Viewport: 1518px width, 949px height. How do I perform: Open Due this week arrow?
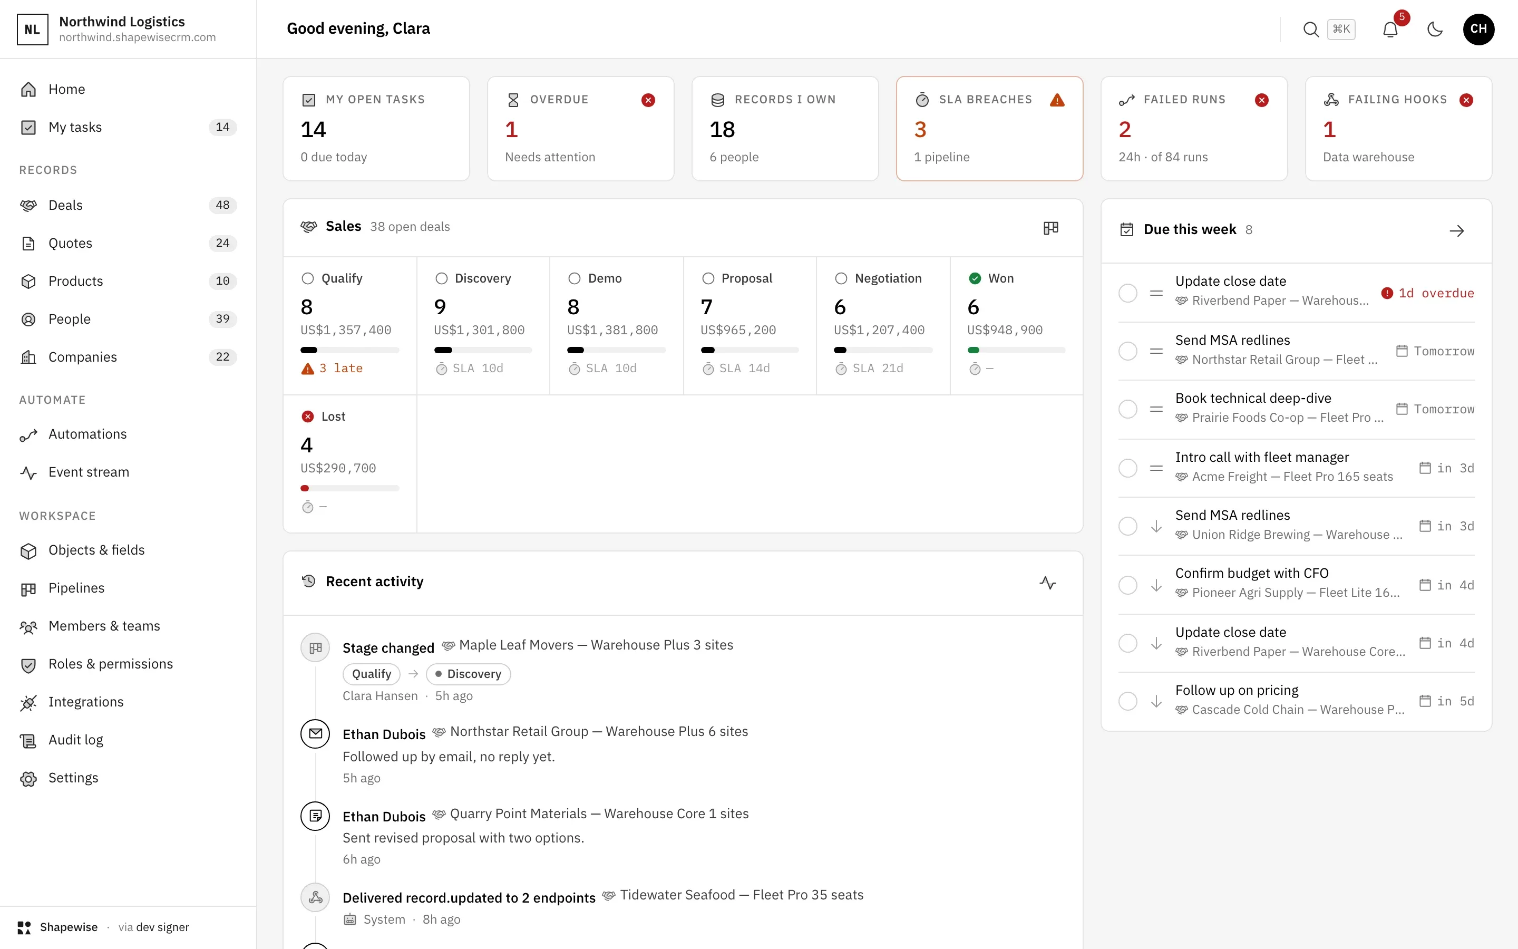click(x=1456, y=231)
